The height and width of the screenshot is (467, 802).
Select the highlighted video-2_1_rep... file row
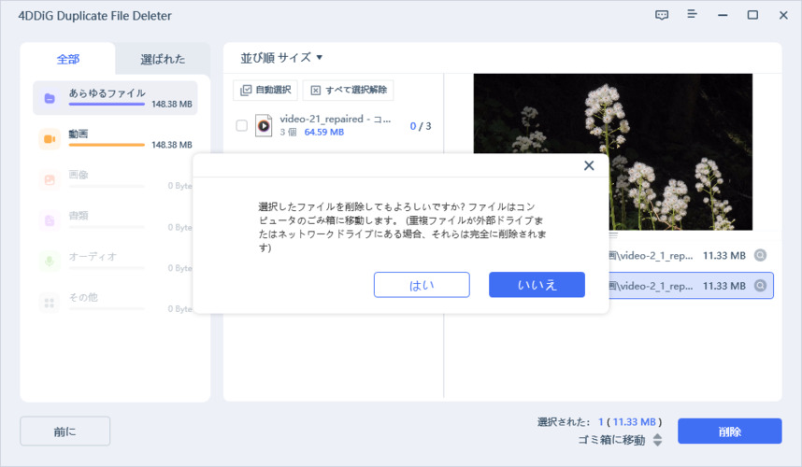(x=691, y=286)
